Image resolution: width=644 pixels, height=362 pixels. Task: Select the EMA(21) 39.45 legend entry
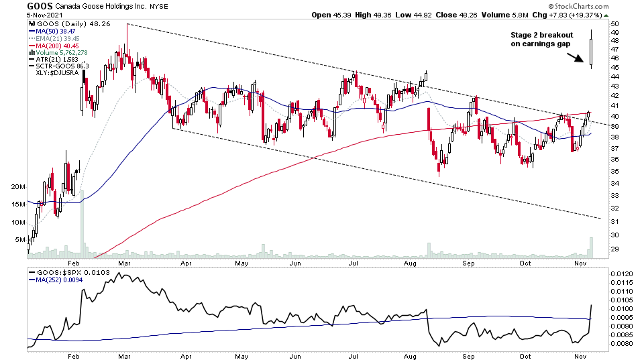(54, 39)
